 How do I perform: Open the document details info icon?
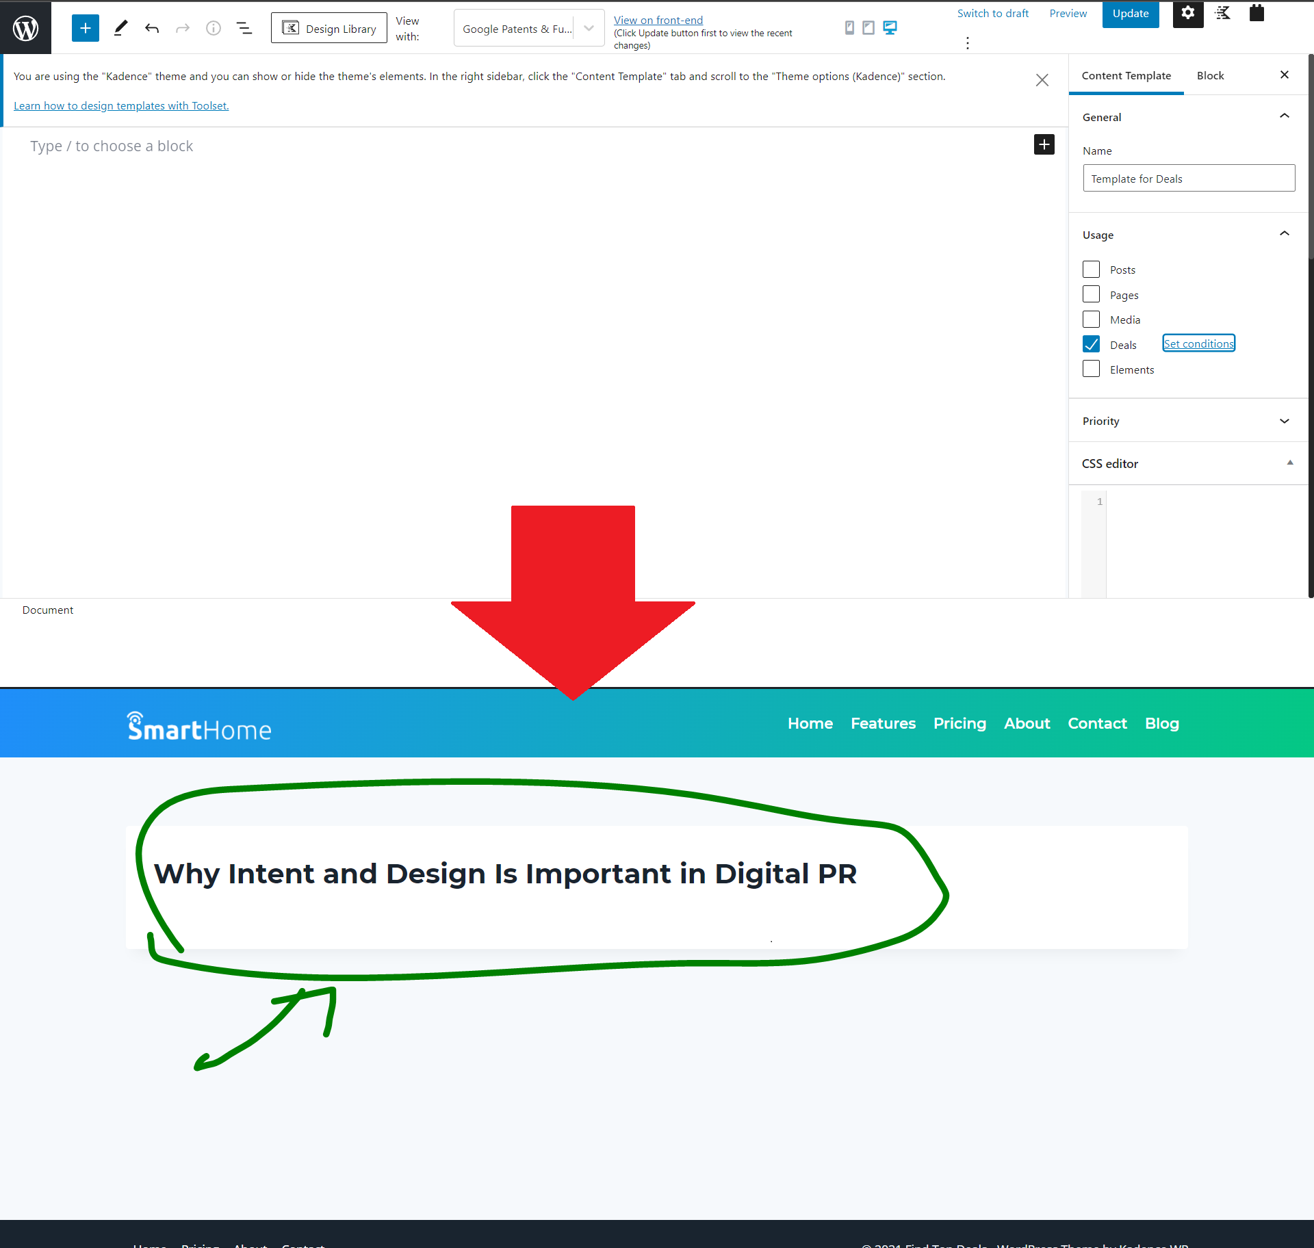pyautogui.click(x=214, y=28)
